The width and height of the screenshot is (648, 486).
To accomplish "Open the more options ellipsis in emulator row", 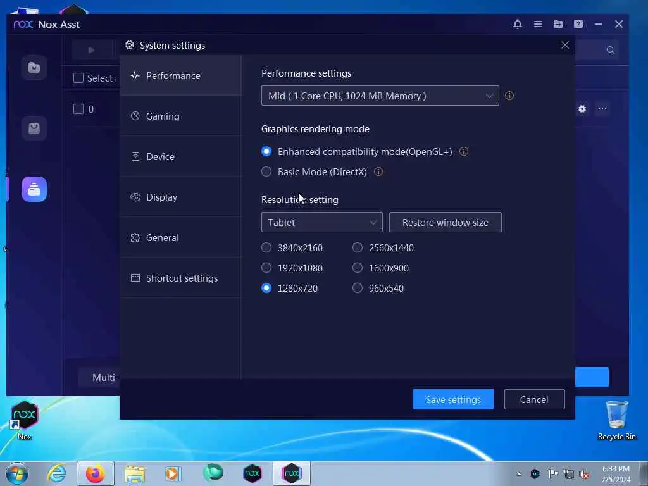I will [x=602, y=109].
